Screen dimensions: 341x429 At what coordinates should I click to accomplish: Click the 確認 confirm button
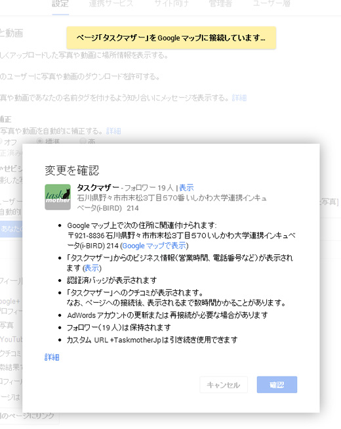coord(277,385)
